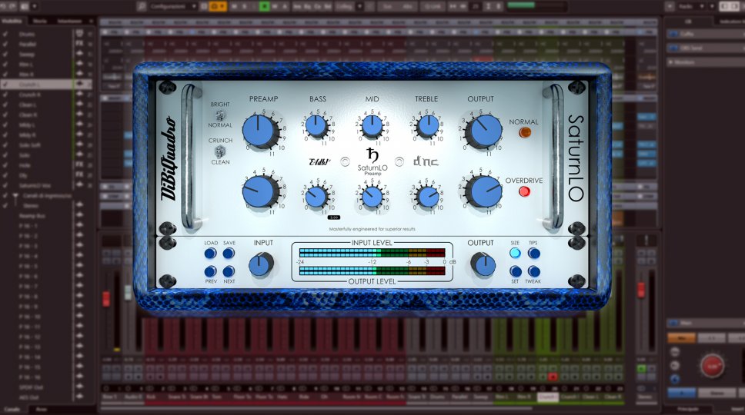The width and height of the screenshot is (745, 415).
Task: Activate the OVERDRIVE channel red LED
Action: tap(525, 192)
